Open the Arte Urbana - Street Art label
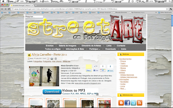Image resolution: width=173 pixels, height=108 pixels. click(x=61, y=61)
